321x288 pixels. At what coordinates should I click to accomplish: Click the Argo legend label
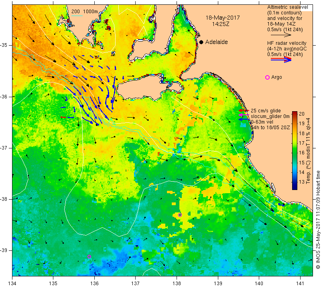276,77
